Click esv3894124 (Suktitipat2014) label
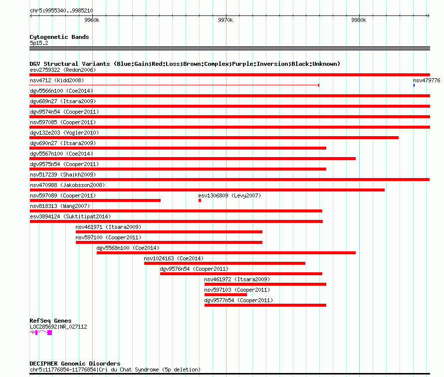 70,216
